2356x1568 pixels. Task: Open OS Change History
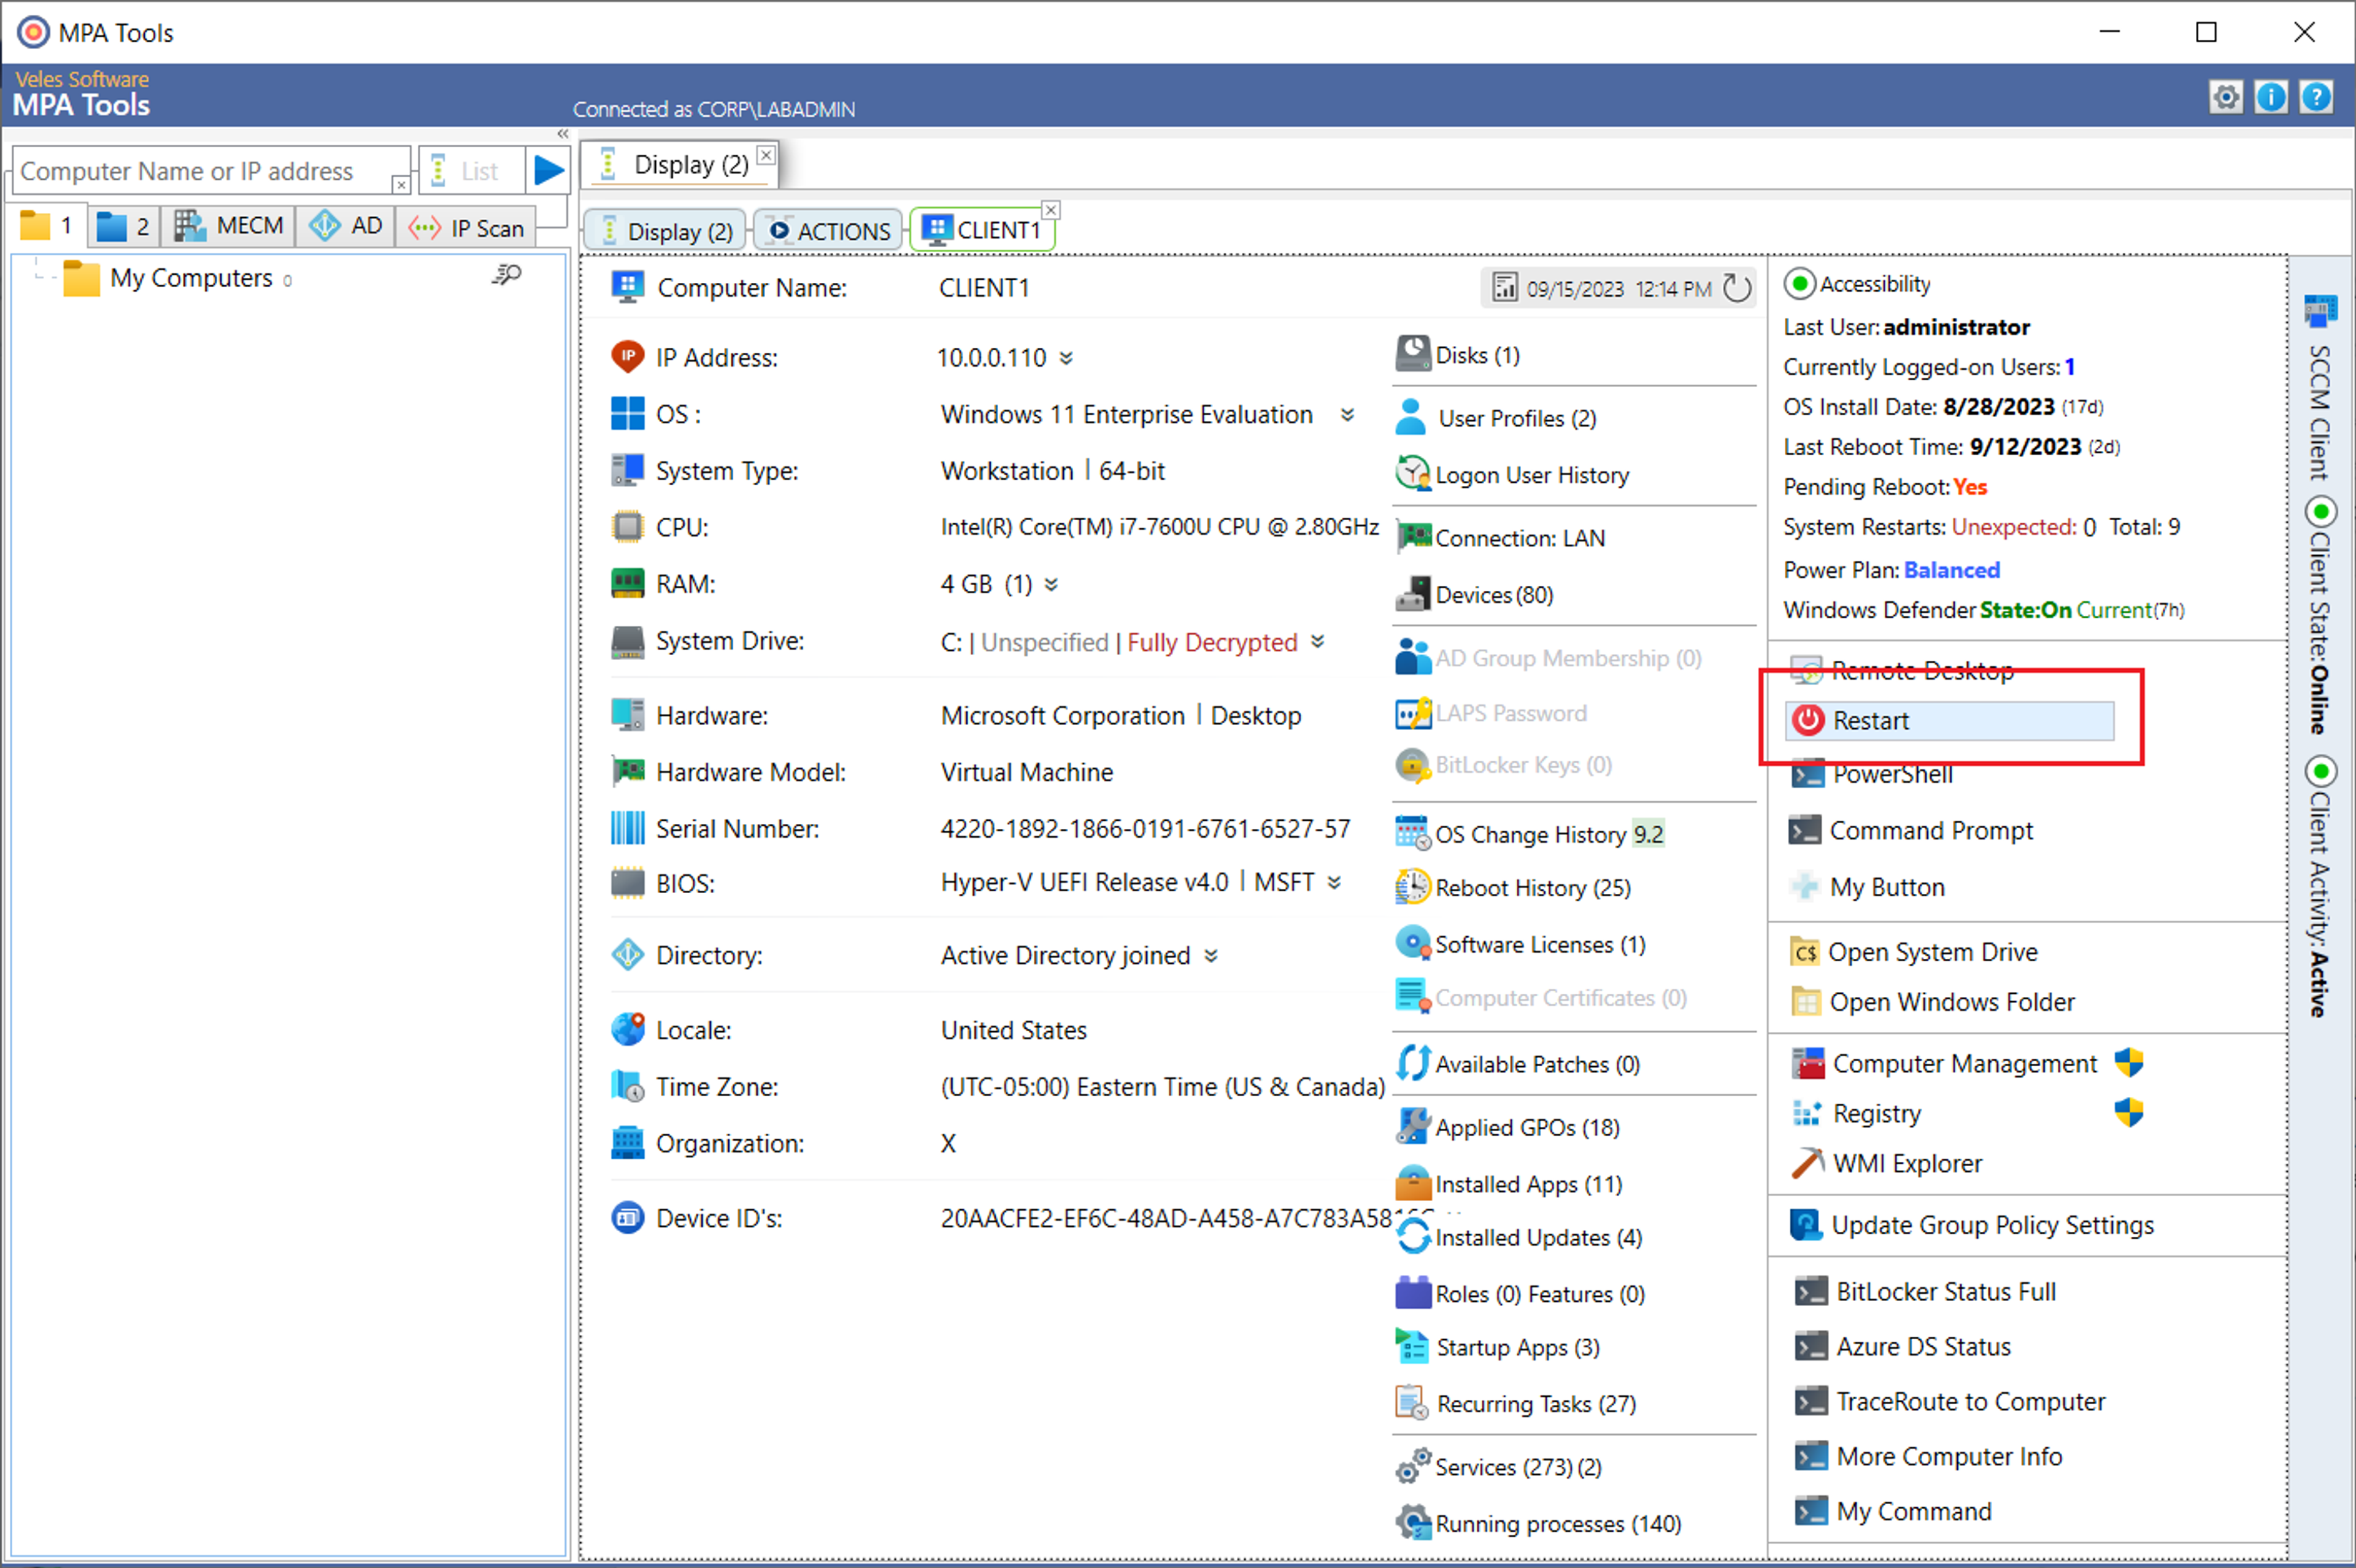[1530, 834]
